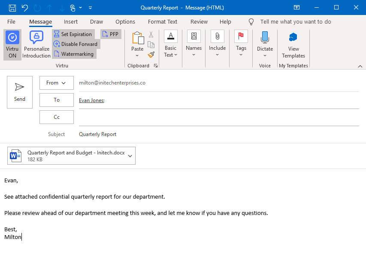
Task: Save the message from Quick Access Toolbar
Action: click(12, 7)
